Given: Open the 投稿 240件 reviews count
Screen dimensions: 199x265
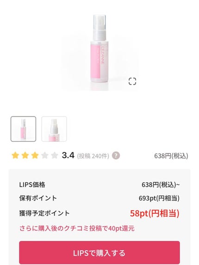Looking at the screenshot, I should [x=93, y=156].
